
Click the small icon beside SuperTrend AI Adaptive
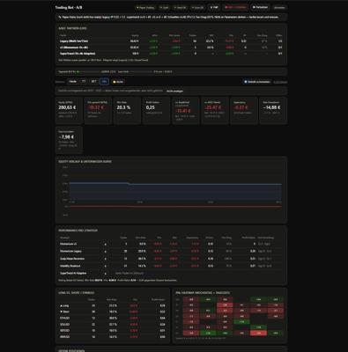(x=106, y=274)
